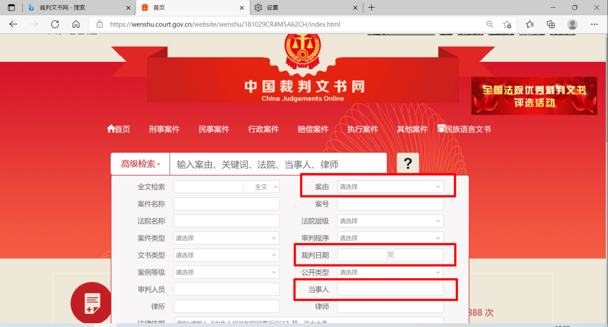Click the red document submission floating icon

click(91, 303)
